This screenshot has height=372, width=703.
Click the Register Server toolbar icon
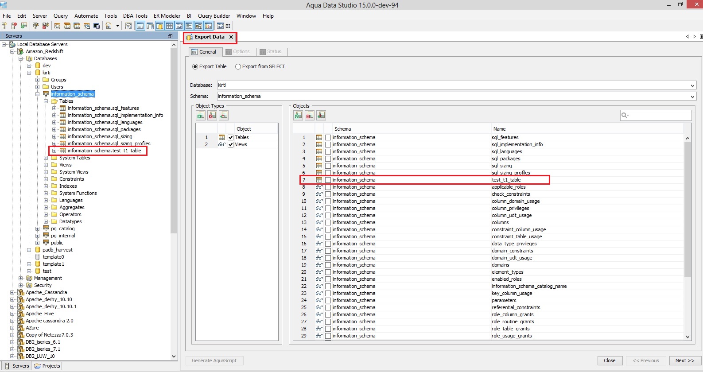point(4,26)
